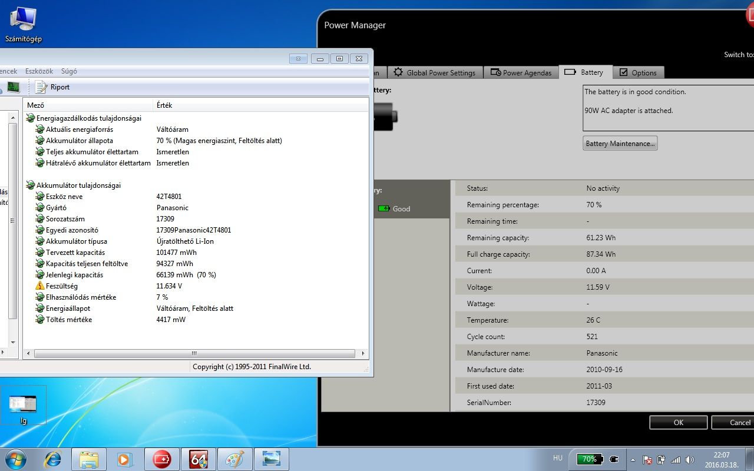Select the Teljes akkumulátor élettartam row
The image size is (754, 471).
click(196, 152)
